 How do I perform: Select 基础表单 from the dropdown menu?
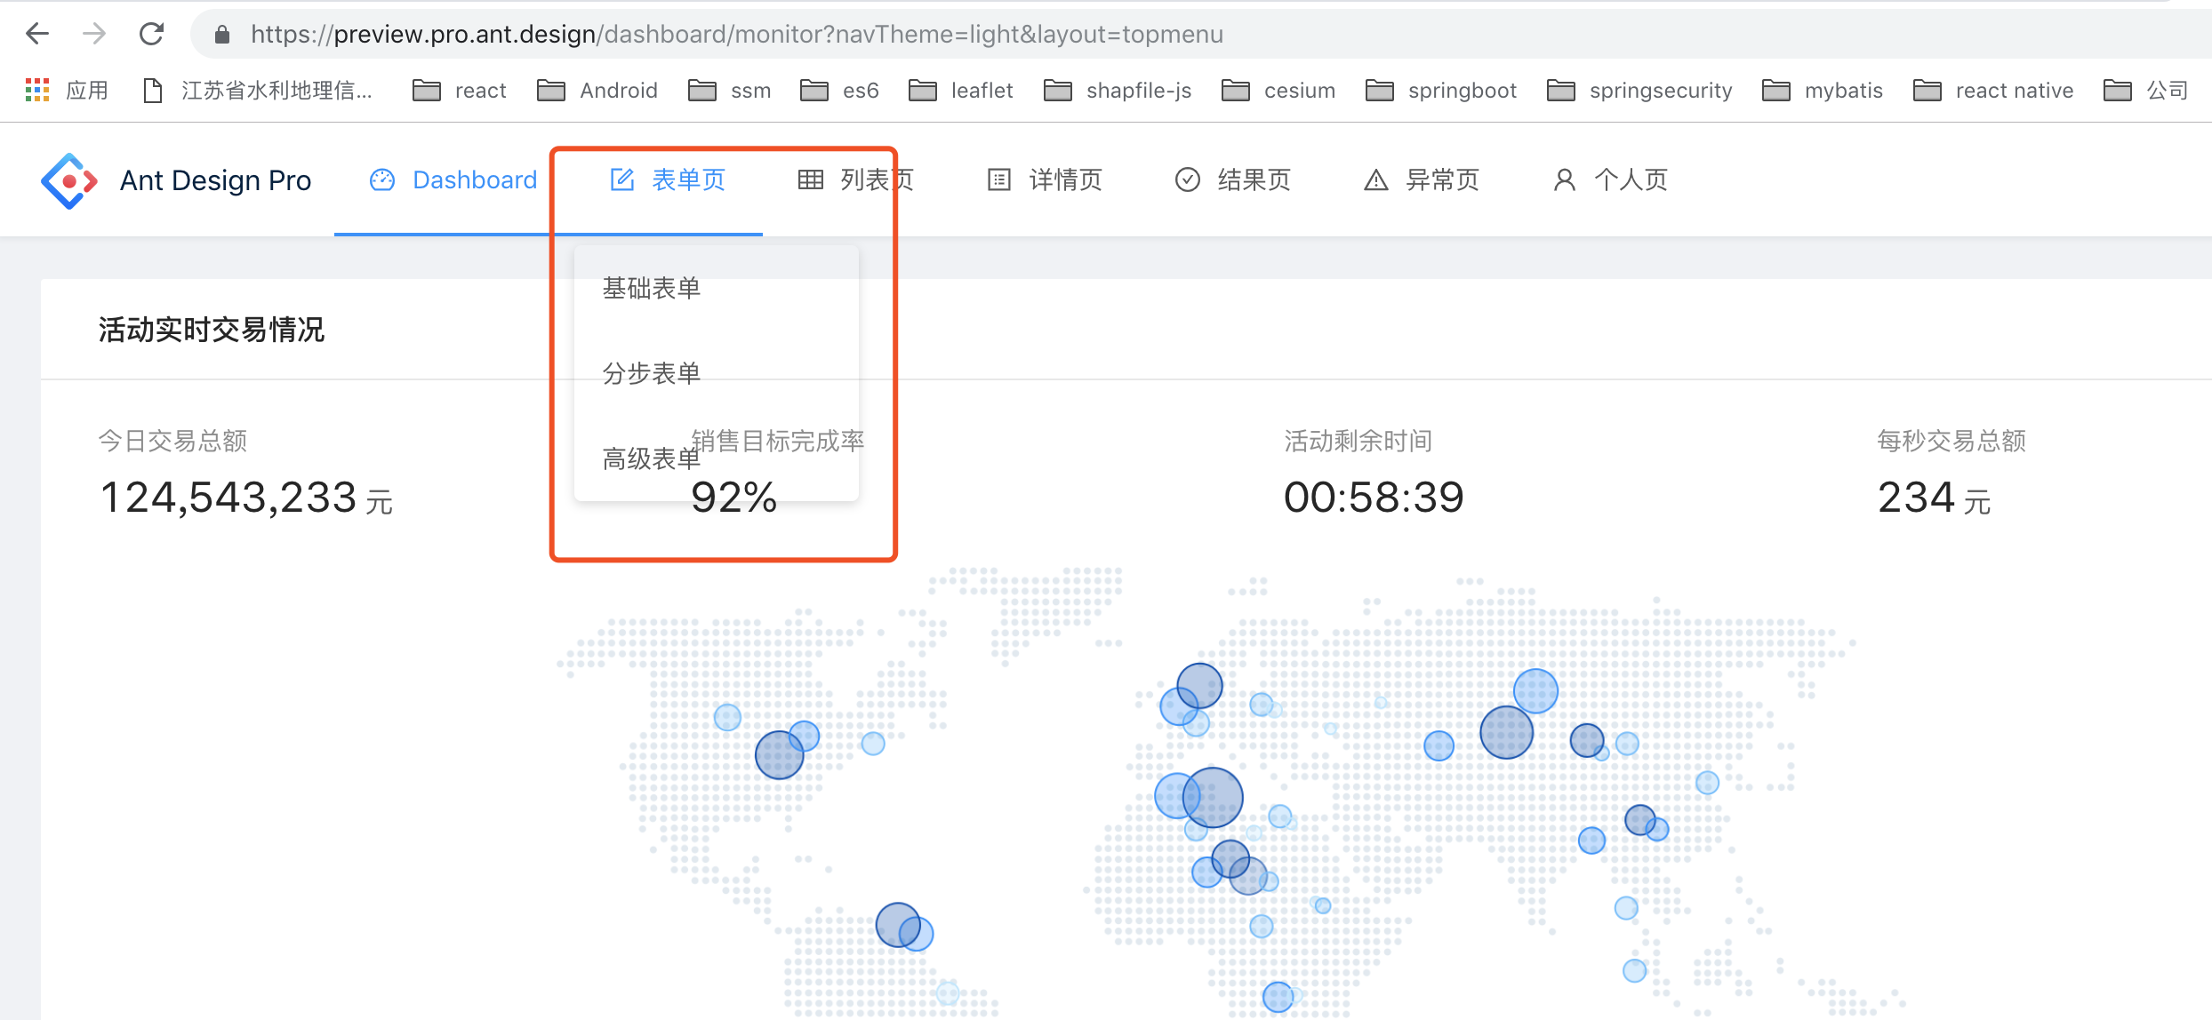[717, 288]
